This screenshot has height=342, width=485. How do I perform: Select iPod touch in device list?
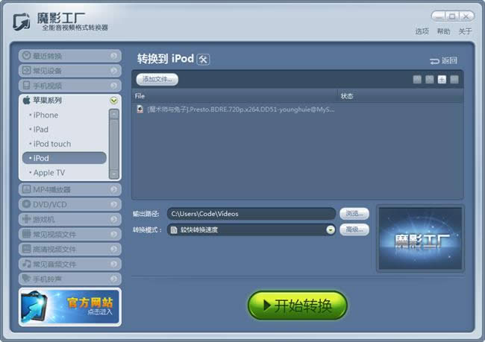(x=52, y=144)
